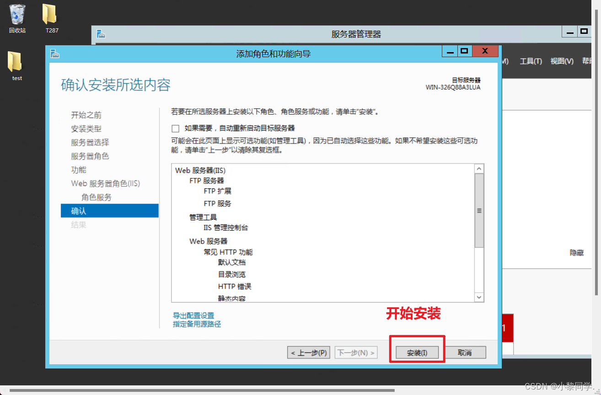Click scroll down arrow in feature list
601x395 pixels.
[x=479, y=298]
